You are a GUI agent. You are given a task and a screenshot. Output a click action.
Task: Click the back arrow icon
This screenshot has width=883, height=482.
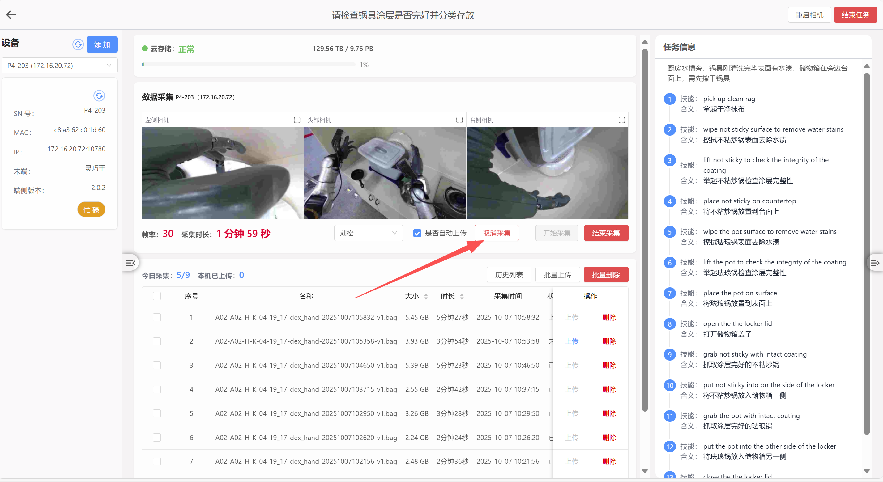click(11, 15)
